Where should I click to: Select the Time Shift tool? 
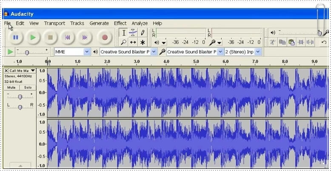[x=133, y=42]
